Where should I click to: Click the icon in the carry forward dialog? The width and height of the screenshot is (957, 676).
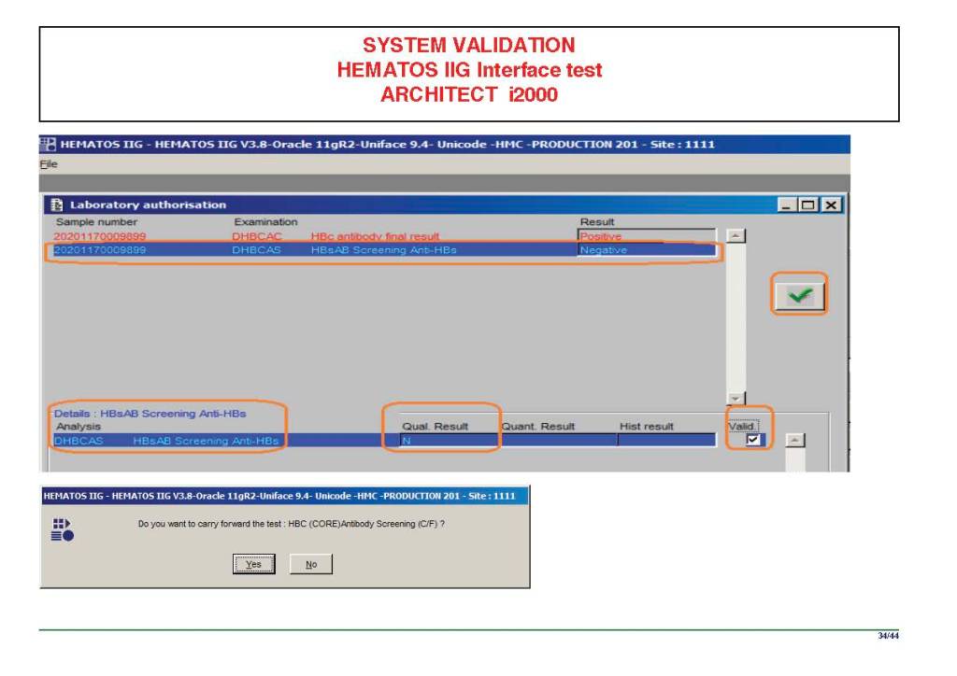coord(63,530)
